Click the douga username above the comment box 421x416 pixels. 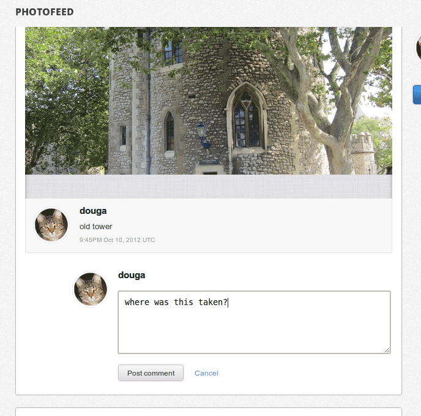[132, 275]
